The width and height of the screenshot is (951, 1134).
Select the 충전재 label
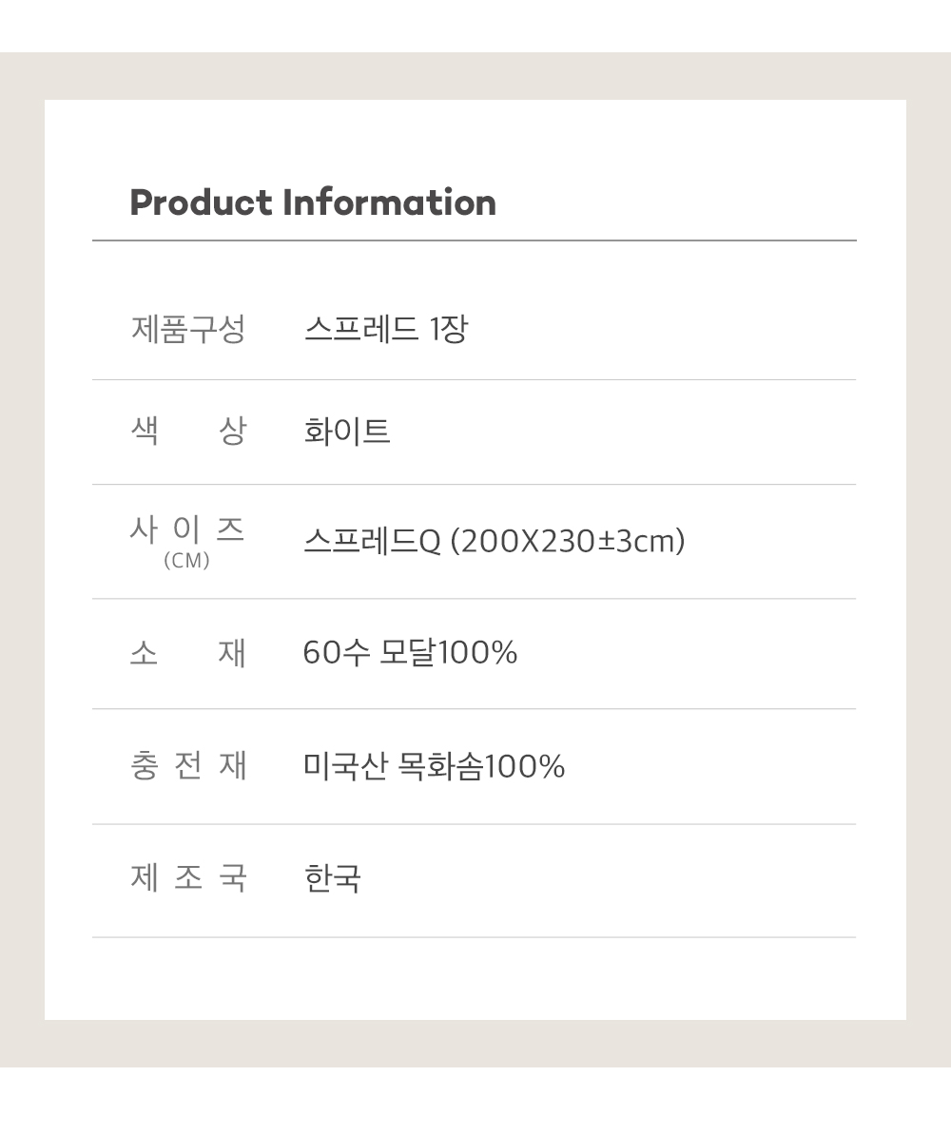click(188, 766)
